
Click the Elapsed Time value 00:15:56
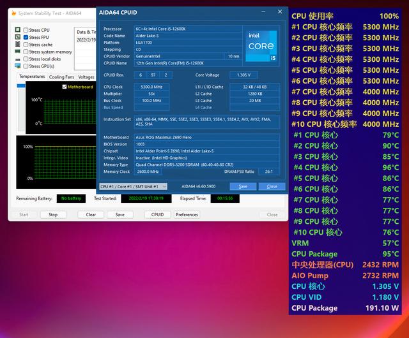[x=225, y=198]
